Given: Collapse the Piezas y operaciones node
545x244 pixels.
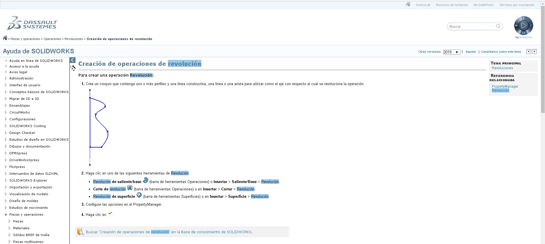Looking at the screenshot, I should point(6,214).
